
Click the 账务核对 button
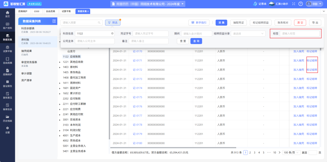(x=283, y=22)
